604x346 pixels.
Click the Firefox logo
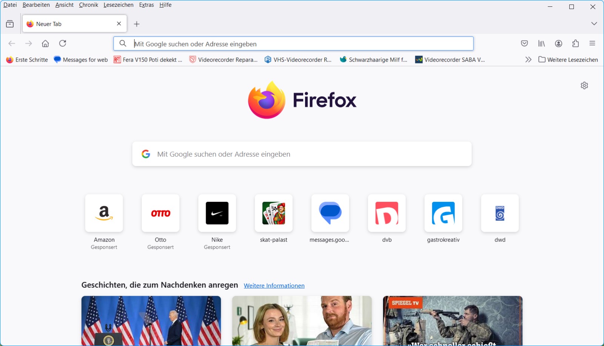[302, 100]
